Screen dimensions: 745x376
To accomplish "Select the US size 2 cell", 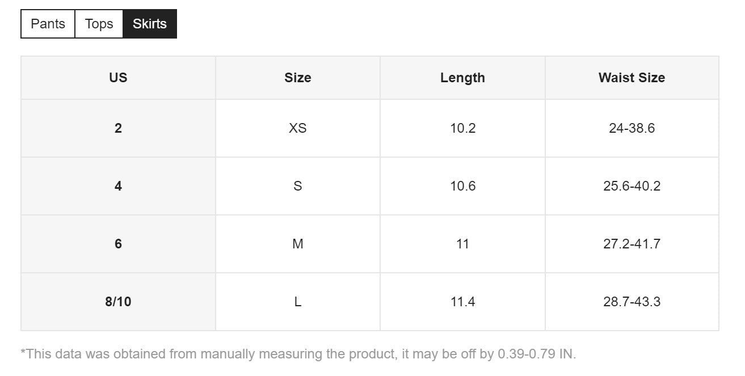I will 118,128.
